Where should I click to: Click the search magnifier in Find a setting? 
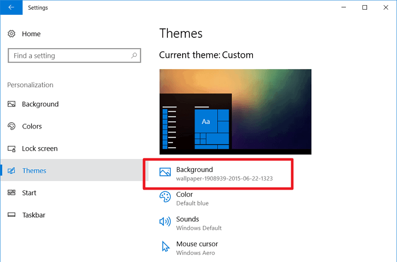point(134,55)
